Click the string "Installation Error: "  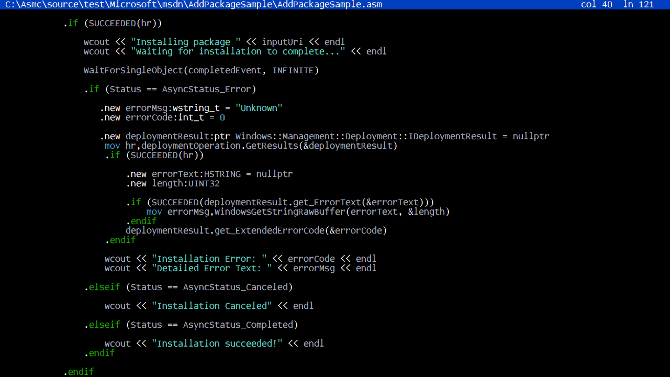pos(209,259)
